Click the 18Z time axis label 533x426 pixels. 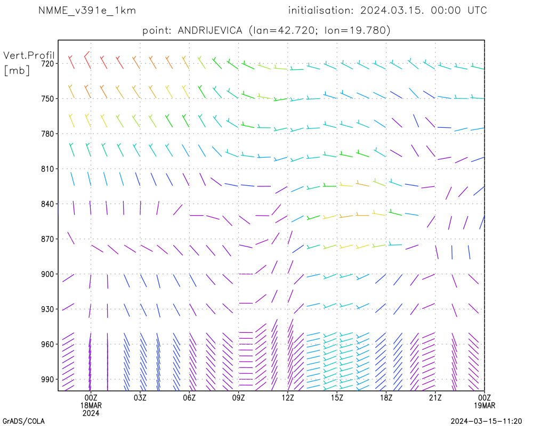[386, 398]
